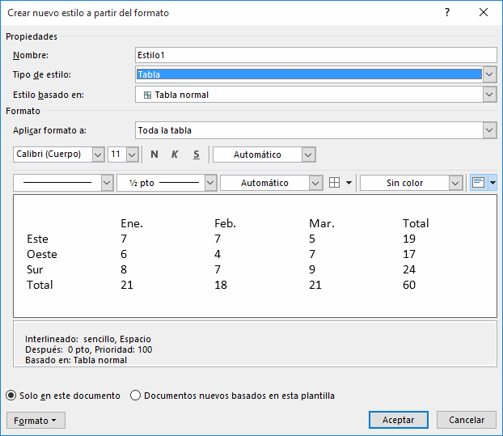503x436 pixels.
Task: Toggle bold (N) formatting
Action: pos(154,155)
